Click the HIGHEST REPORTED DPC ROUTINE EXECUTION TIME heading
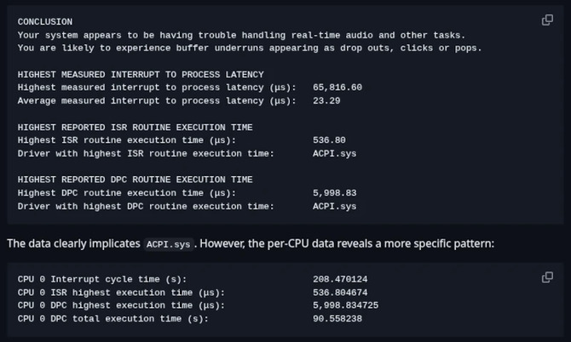This screenshot has width=571, height=342. coord(135,180)
